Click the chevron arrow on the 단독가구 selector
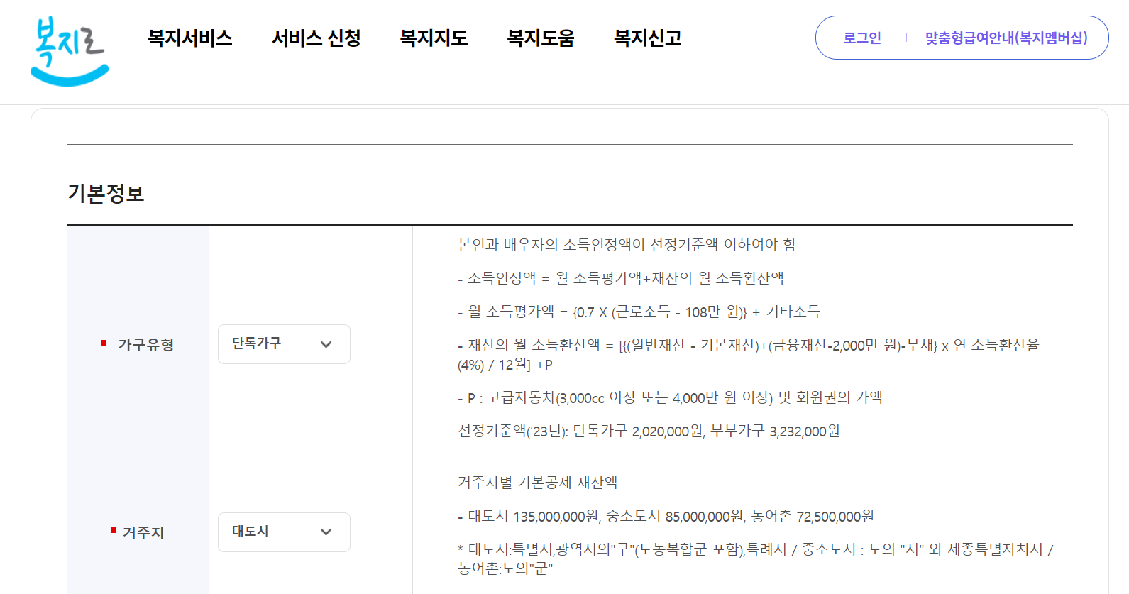The width and height of the screenshot is (1129, 594). [x=326, y=344]
